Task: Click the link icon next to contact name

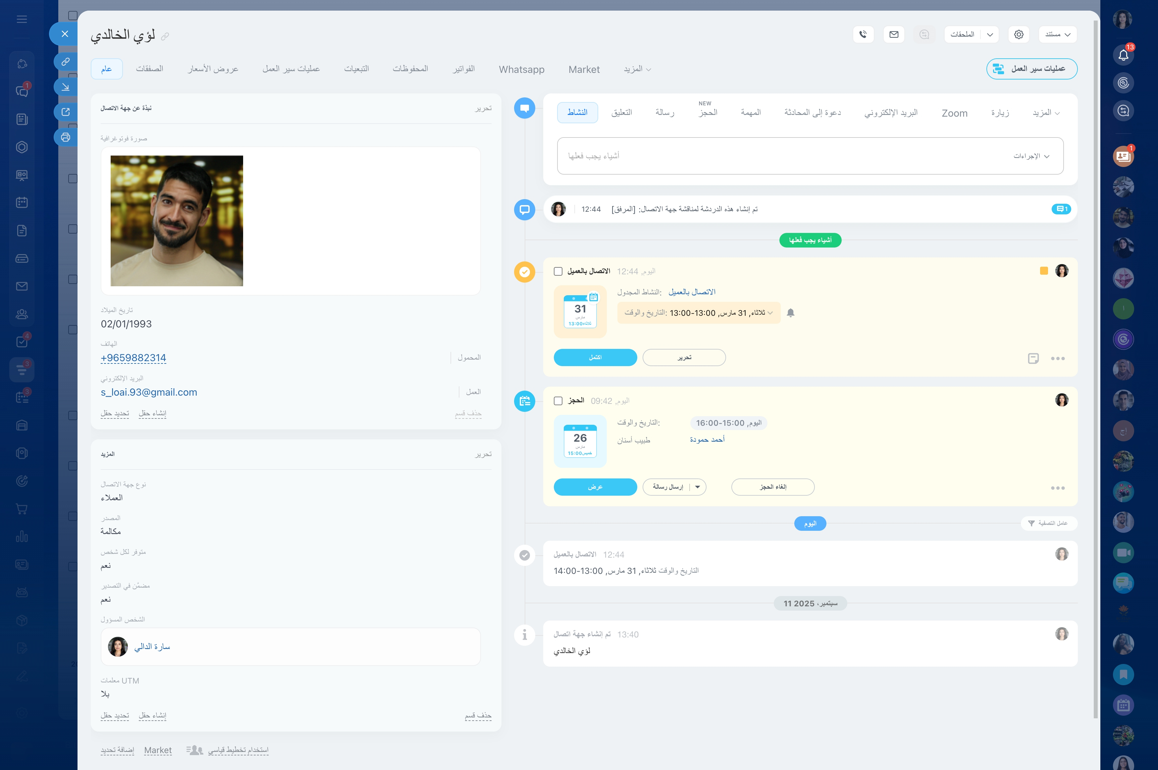Action: (165, 36)
